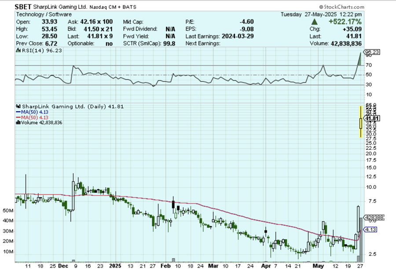The image size is (396, 269).
Task: Click the Apr label on the date axis
Action: coord(266,266)
